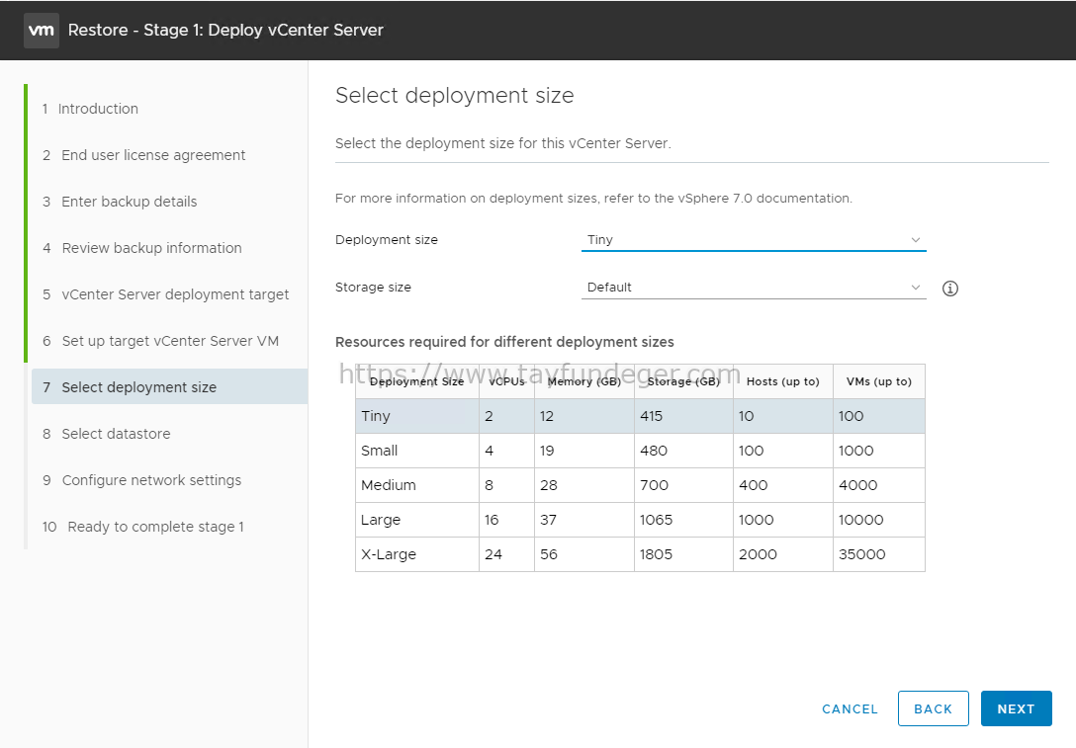Click the Hosts (up to) column header
This screenshot has width=1076, height=748.
(x=783, y=381)
